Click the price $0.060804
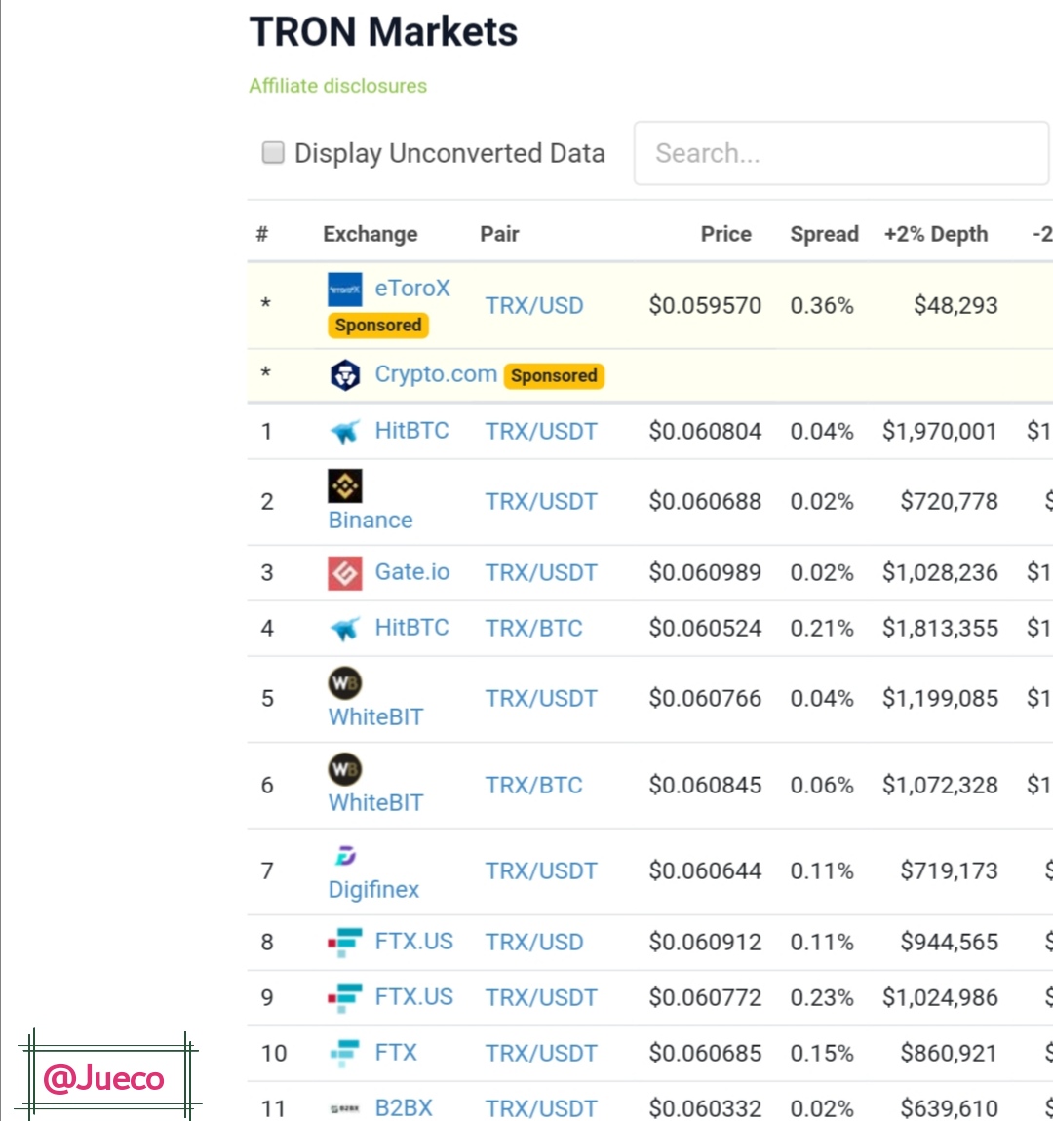 coord(705,432)
